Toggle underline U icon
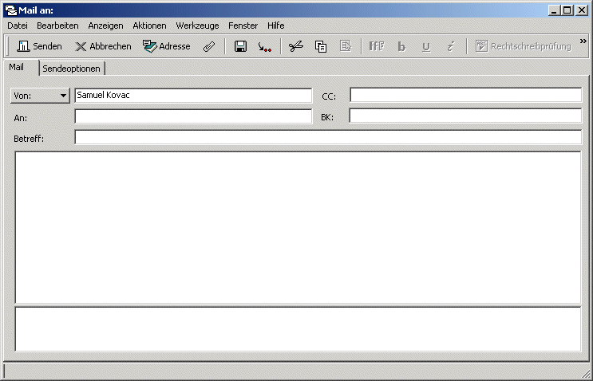 tap(426, 47)
